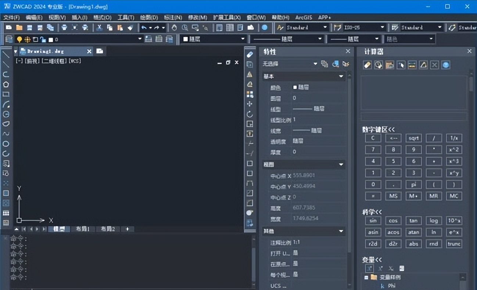Toggle the layer lock padlock icon
This screenshot has height=290, width=477.
(43, 39)
